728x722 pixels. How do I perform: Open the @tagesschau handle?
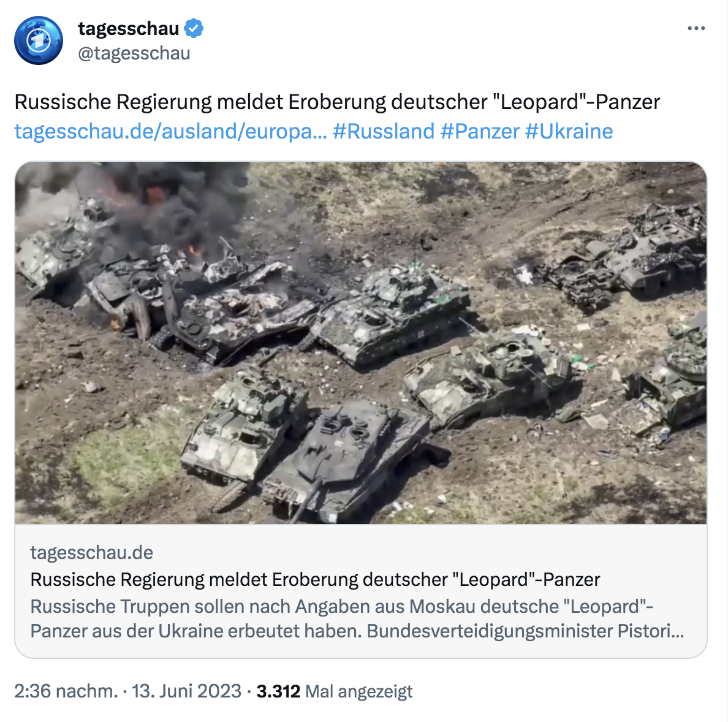coord(134,53)
